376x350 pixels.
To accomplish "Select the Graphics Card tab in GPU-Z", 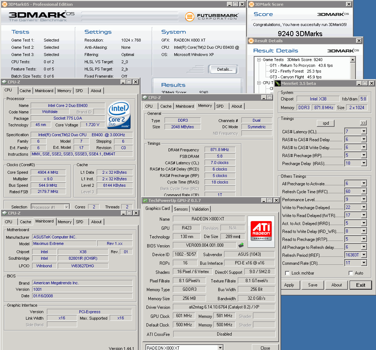I will click(x=158, y=208).
